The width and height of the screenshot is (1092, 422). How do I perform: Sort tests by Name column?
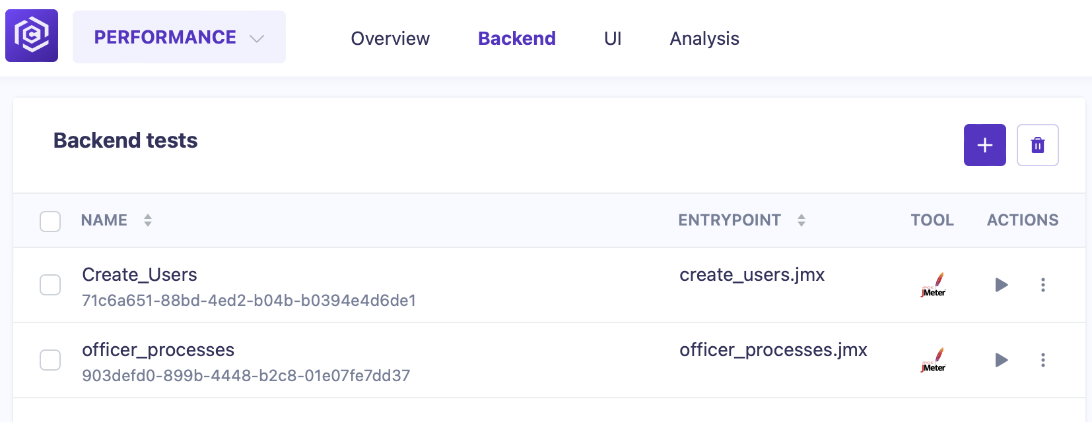[148, 220]
